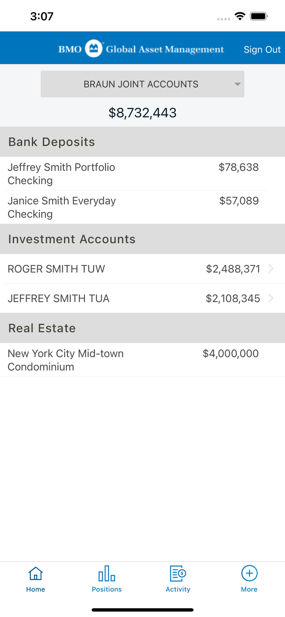Expand Jeffrey Smith TUA chevron

271,298
